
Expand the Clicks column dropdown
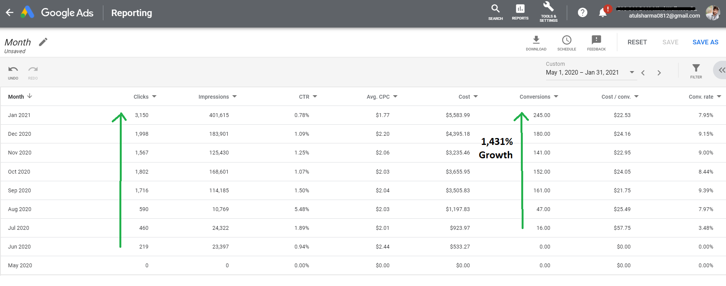coord(154,97)
